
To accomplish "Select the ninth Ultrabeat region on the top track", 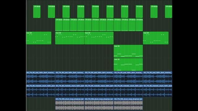I will click(x=154, y=11).
